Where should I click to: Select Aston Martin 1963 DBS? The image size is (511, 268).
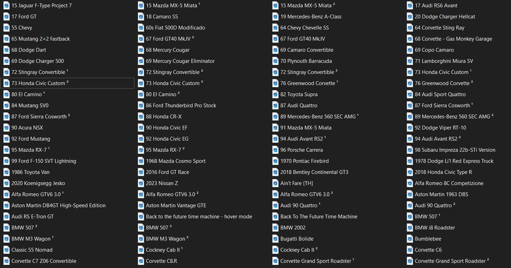pyautogui.click(x=441, y=194)
